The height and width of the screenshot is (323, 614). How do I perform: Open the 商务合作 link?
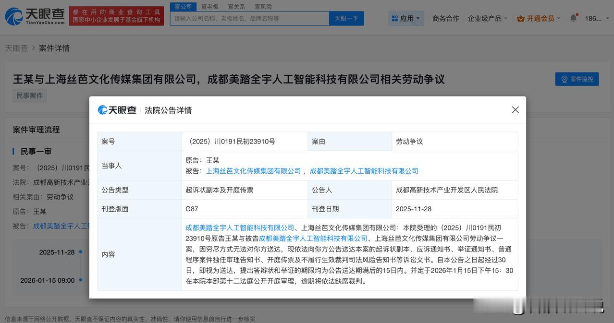[446, 18]
